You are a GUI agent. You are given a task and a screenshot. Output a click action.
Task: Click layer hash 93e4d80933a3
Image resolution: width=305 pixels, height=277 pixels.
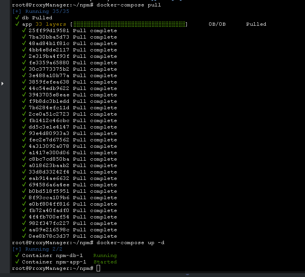(x=49, y=133)
